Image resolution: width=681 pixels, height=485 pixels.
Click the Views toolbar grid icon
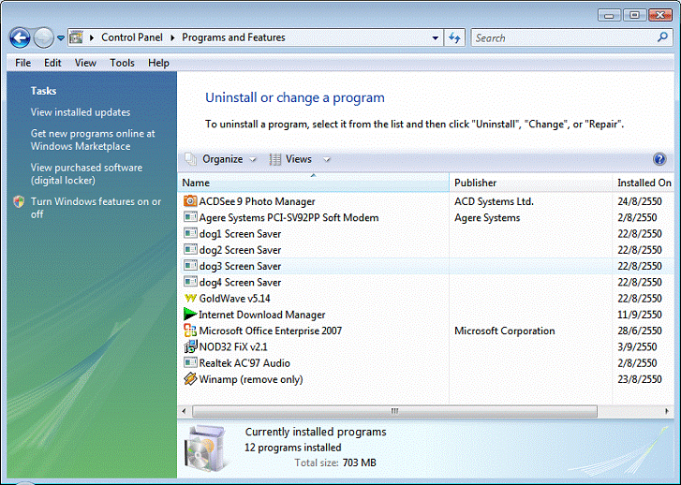coord(274,159)
